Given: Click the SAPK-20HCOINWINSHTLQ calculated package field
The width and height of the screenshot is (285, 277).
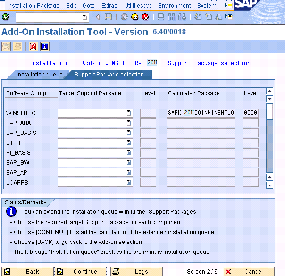Looking at the screenshot, I should [x=201, y=113].
